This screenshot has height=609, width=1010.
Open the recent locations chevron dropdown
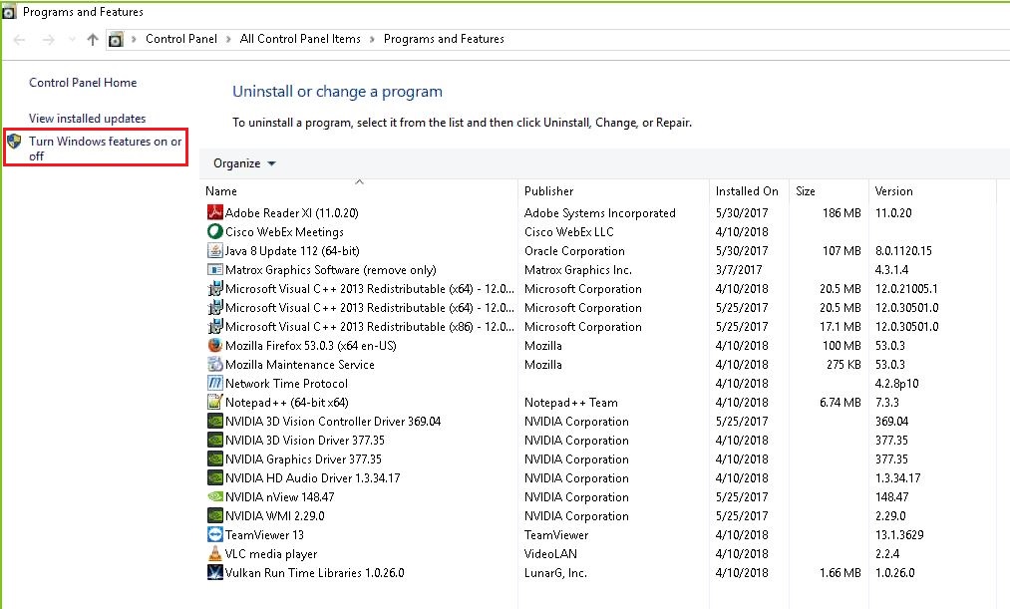(70, 39)
